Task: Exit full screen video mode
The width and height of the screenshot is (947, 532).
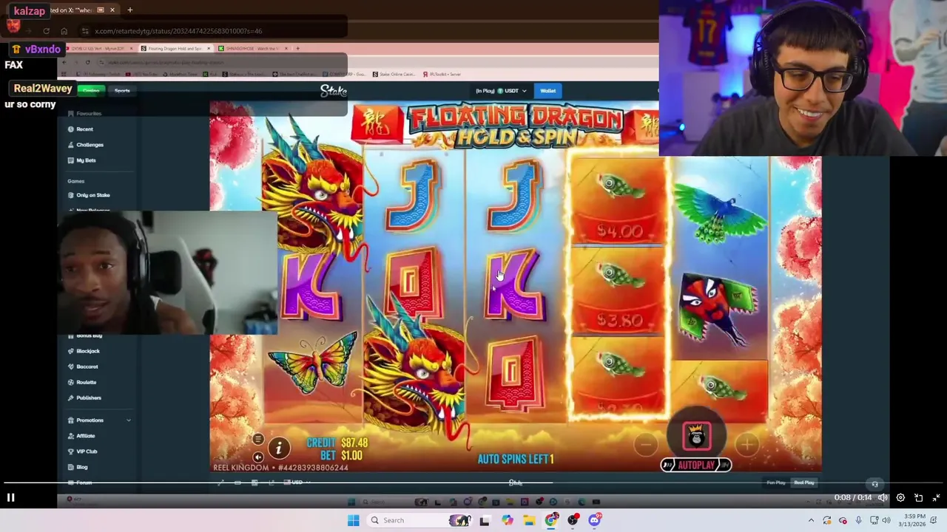Action: (x=936, y=497)
